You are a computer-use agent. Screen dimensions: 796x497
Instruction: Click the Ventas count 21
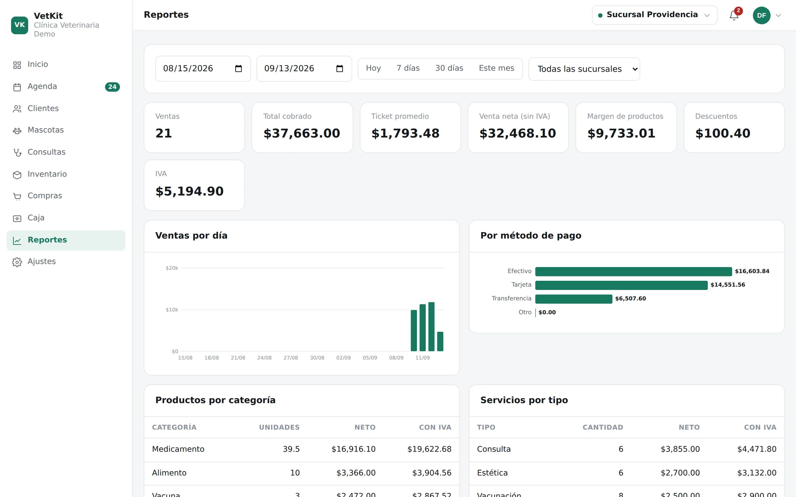click(164, 133)
